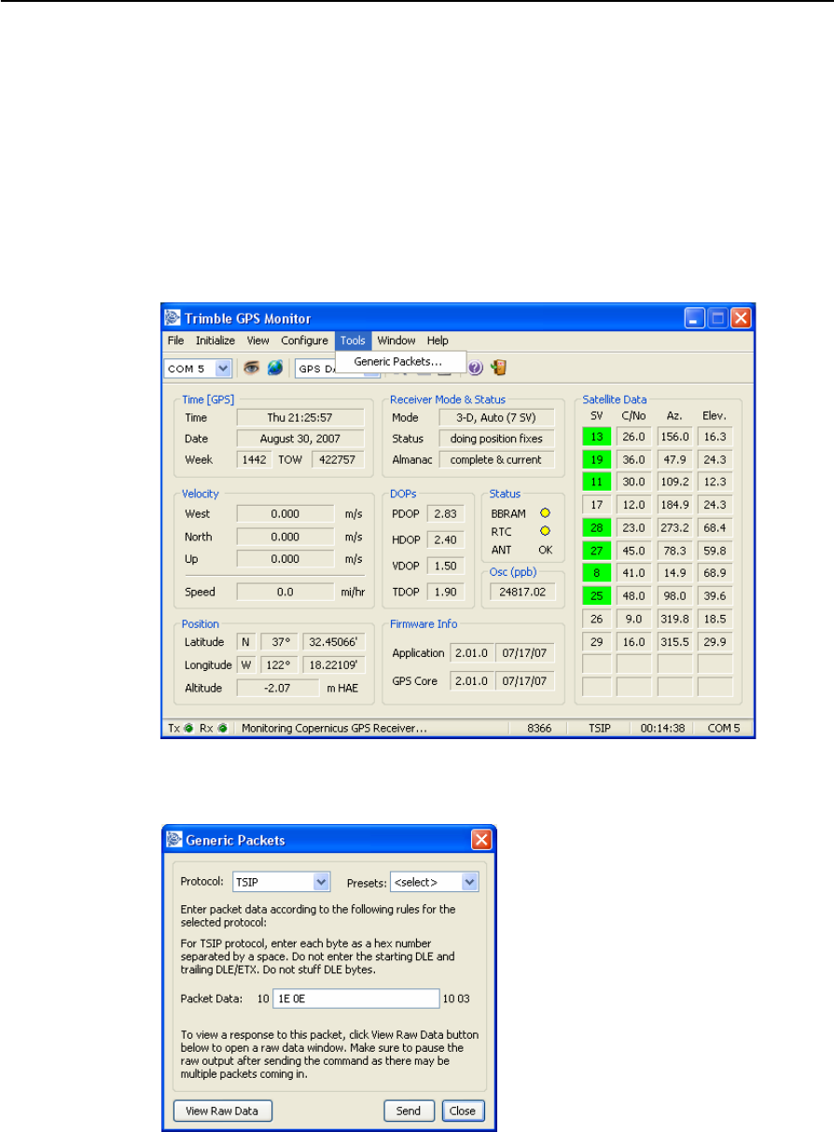This screenshot has height=1132, width=834.
Task: Open the View menu
Action: coord(257,341)
